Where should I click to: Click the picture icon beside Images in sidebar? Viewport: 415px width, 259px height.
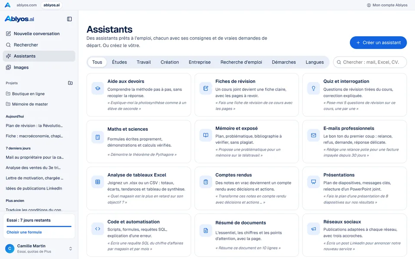point(9,67)
